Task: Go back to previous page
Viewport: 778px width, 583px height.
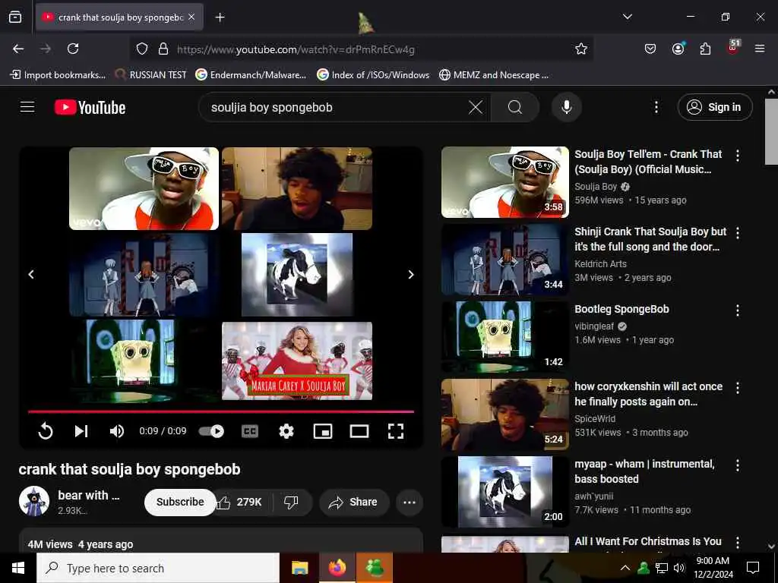Action: tap(18, 49)
